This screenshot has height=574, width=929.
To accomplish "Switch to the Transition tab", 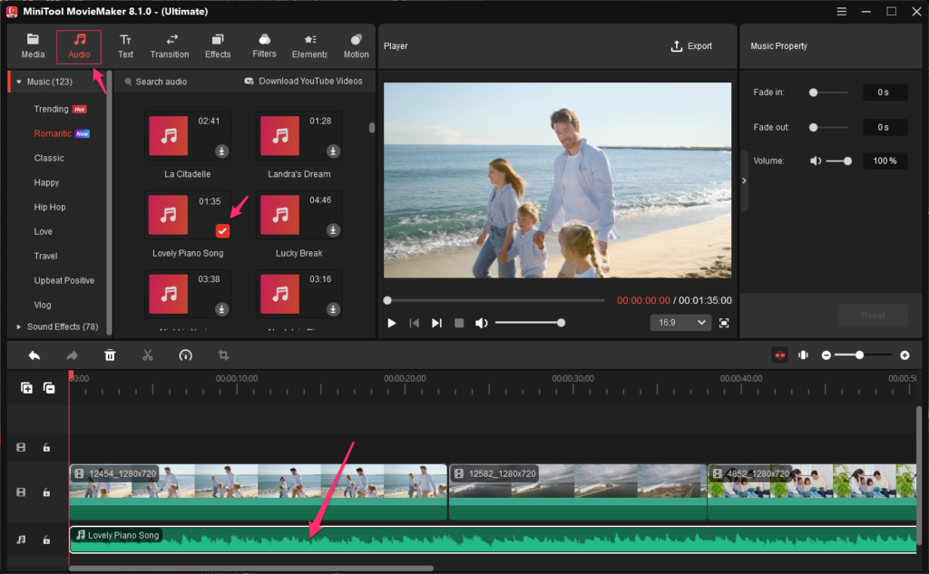I will [170, 46].
